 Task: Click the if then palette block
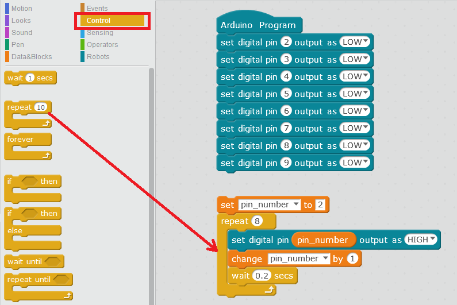point(33,189)
